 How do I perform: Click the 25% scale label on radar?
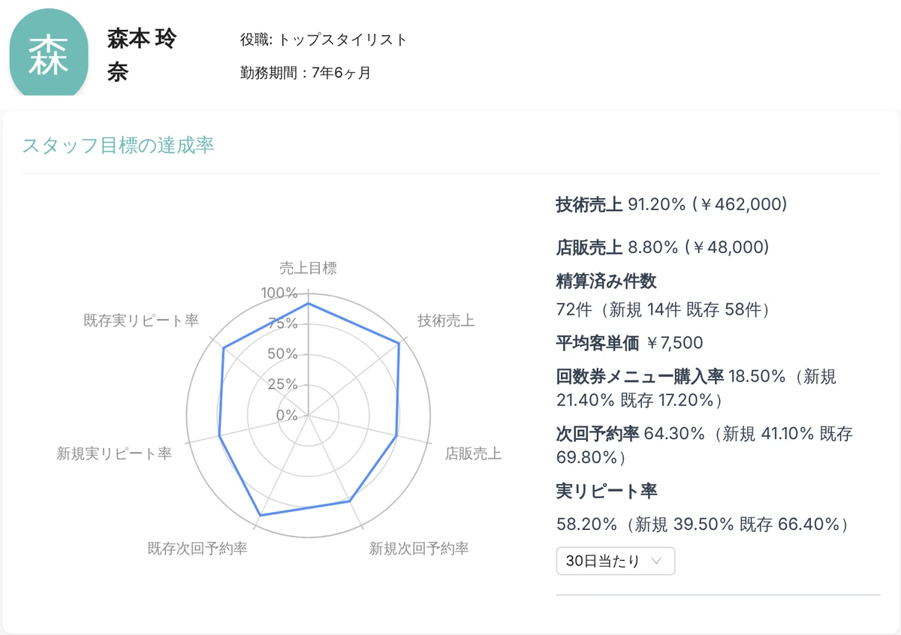283,384
